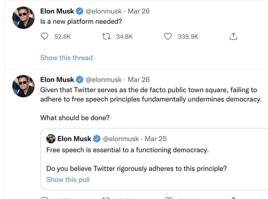Open the tweet text "What should be done?"
This screenshot has height=199, width=268.
click(x=75, y=118)
